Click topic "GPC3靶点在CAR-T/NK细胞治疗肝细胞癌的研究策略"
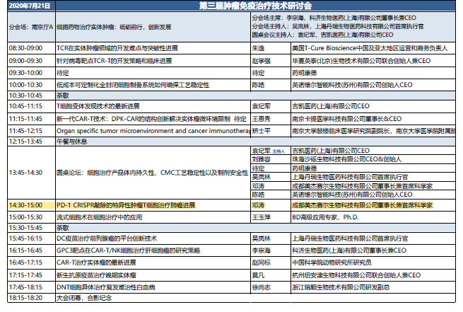This screenshot has width=463, height=312. 129,250
